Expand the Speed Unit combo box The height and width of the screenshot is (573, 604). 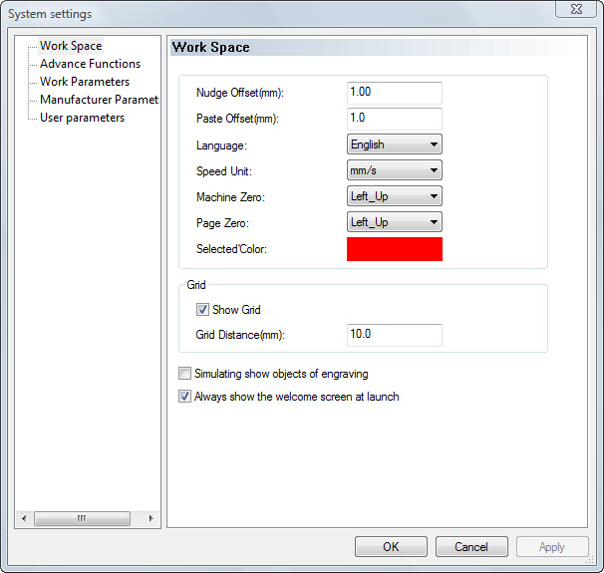click(395, 170)
